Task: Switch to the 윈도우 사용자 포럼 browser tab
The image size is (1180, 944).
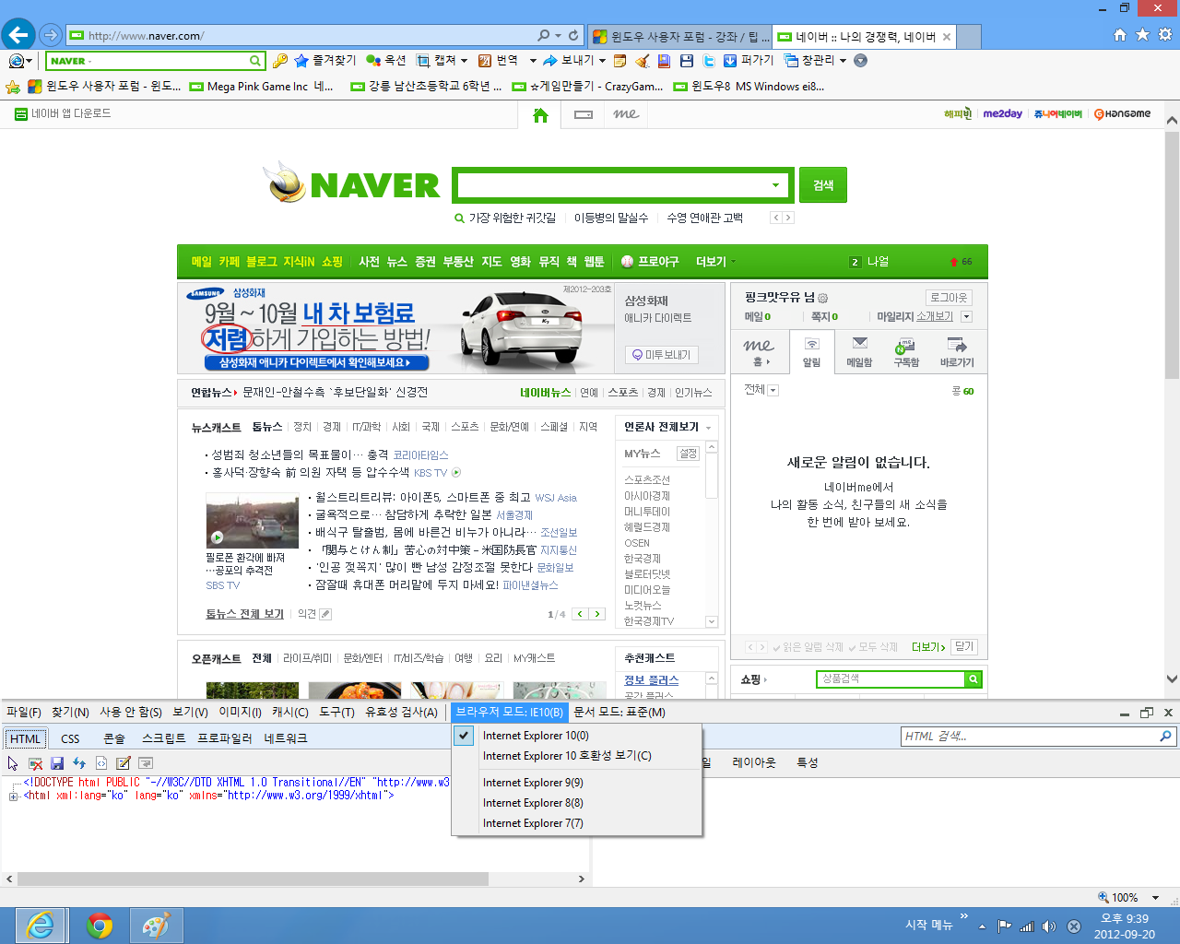Action: tap(680, 36)
